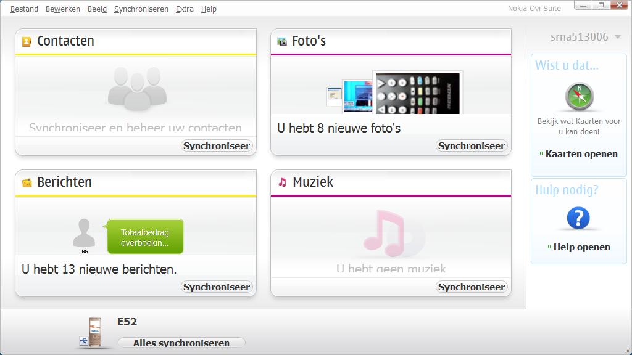Open the Contacten panel icon

pyautogui.click(x=27, y=41)
